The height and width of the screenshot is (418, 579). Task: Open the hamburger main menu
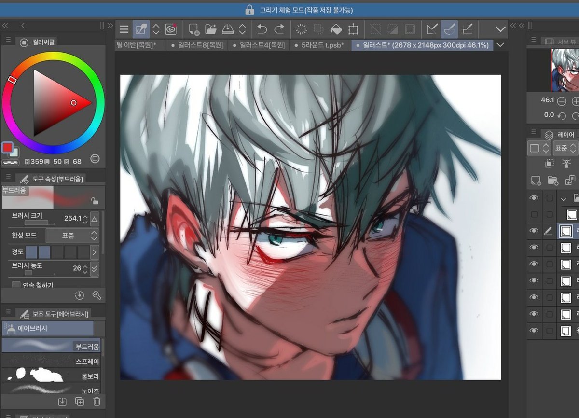coord(124,29)
